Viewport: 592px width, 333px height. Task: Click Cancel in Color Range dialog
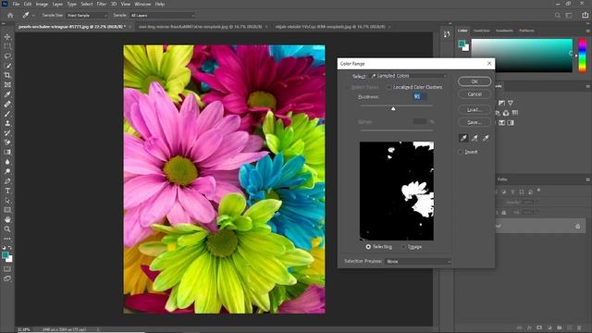coord(475,94)
